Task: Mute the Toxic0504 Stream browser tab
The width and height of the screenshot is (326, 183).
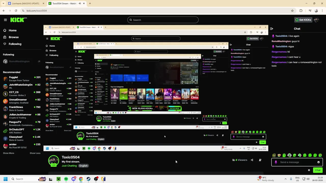Action: (80, 4)
